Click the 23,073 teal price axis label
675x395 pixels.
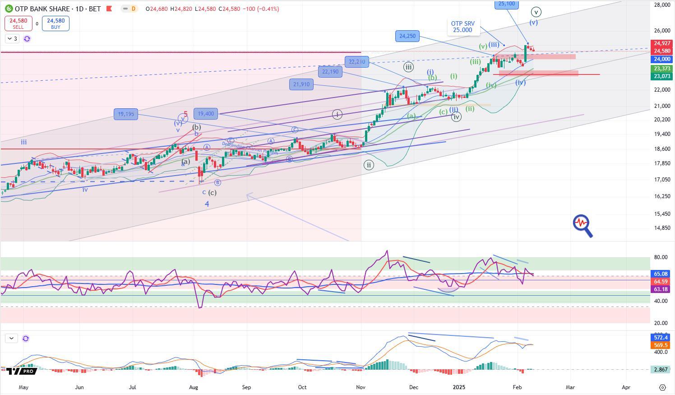coord(662,76)
